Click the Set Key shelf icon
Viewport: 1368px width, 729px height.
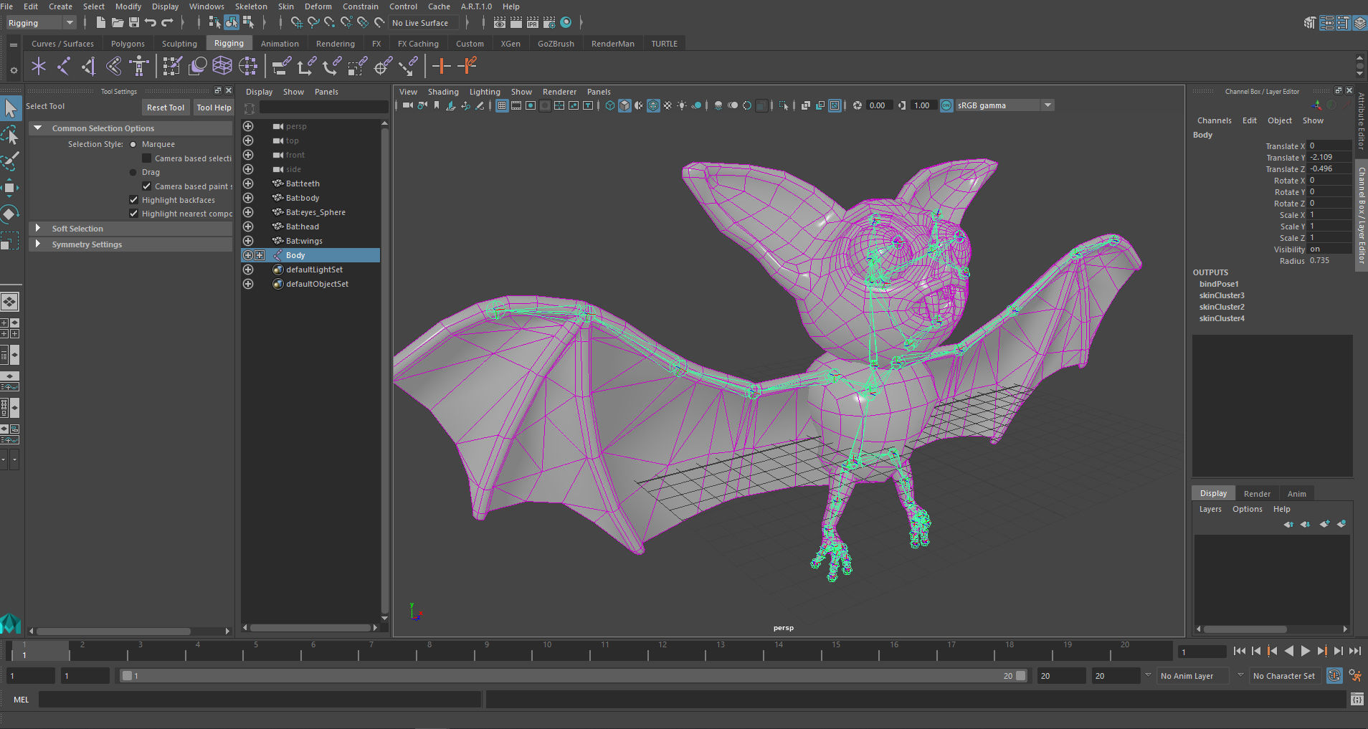point(442,67)
